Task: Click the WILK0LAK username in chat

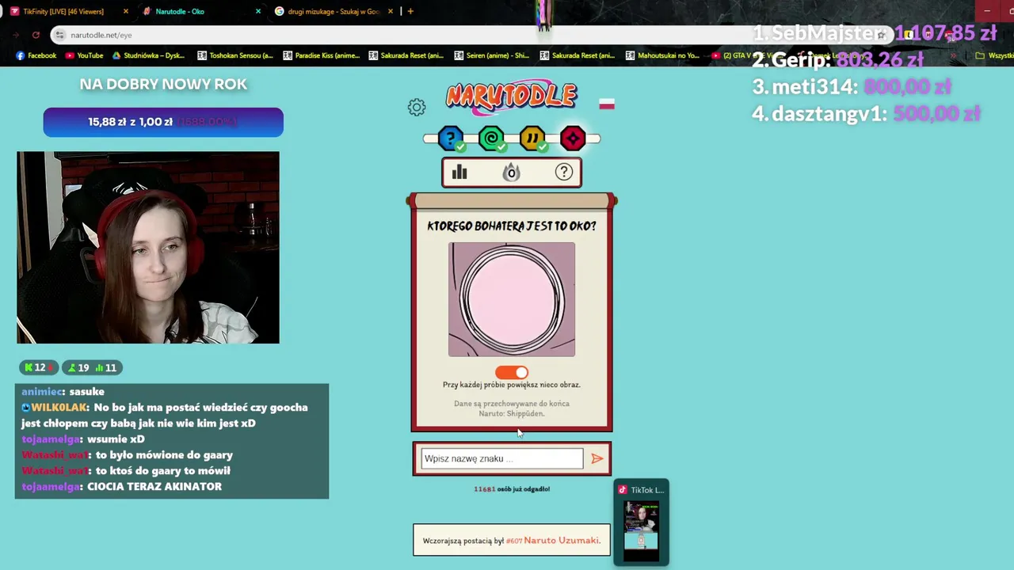Action: [59, 407]
